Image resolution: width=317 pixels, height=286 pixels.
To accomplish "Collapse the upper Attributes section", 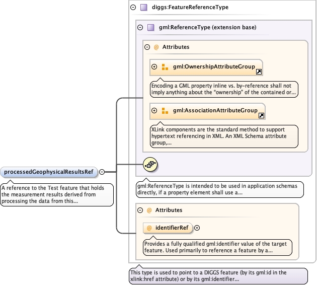I will click(x=147, y=47).
